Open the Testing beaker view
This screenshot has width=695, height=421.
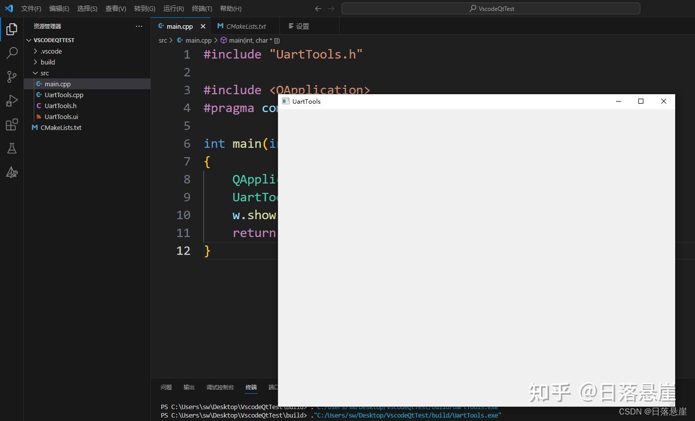pos(12,148)
